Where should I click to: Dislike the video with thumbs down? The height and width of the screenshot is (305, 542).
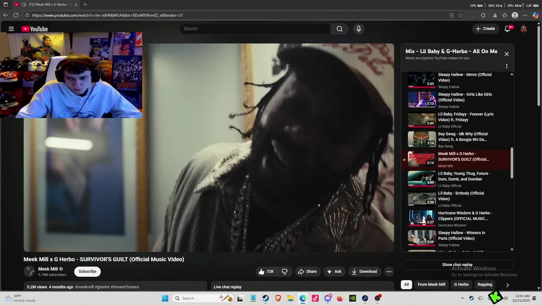click(285, 272)
